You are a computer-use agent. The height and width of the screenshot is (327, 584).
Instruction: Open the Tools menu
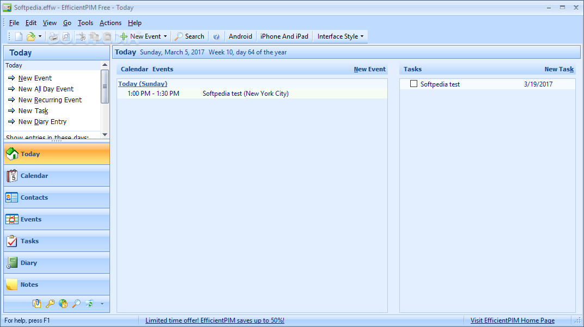click(x=86, y=23)
